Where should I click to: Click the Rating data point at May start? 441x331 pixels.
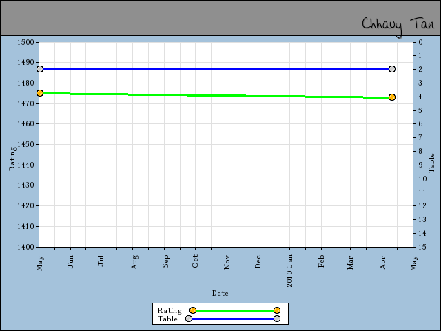(x=40, y=93)
